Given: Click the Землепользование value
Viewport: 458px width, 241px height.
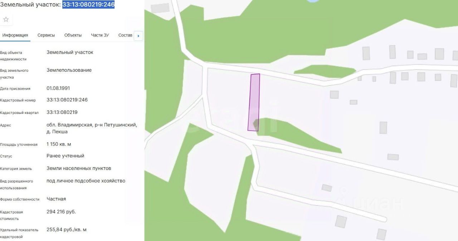Looking at the screenshot, I should point(69,70).
